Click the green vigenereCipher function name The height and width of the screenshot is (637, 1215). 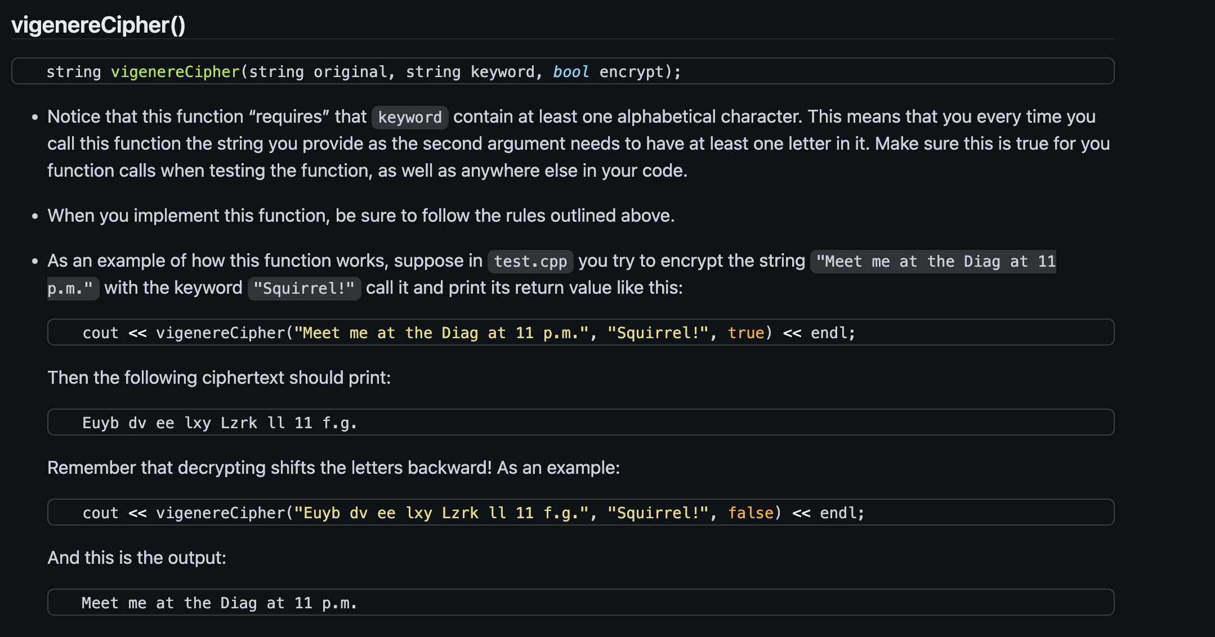(x=174, y=71)
